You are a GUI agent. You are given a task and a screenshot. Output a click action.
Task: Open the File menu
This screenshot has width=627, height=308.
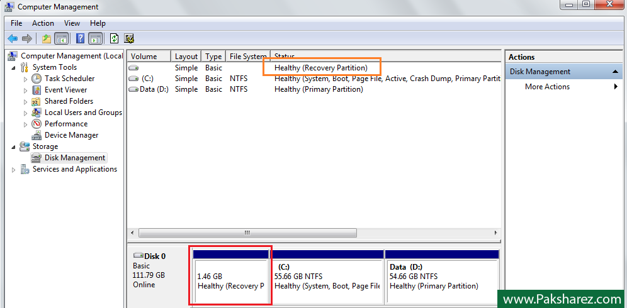point(16,23)
